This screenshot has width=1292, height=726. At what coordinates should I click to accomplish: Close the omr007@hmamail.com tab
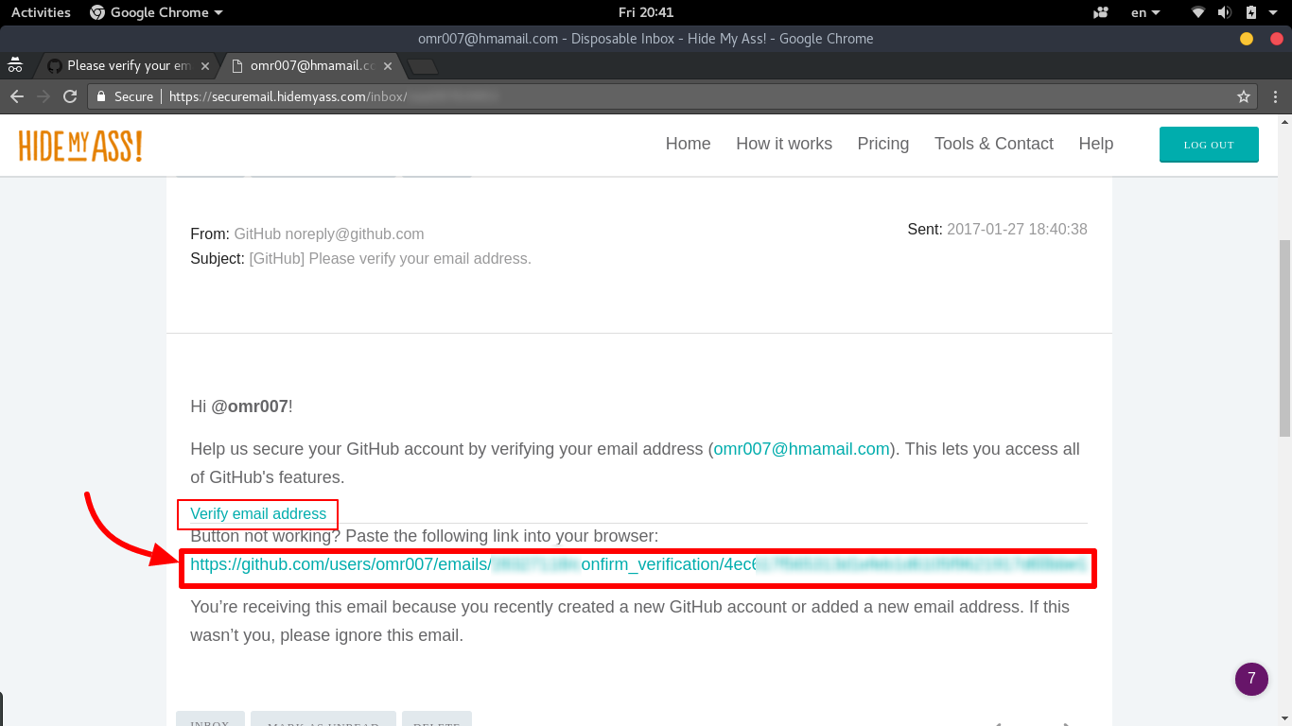[388, 66]
